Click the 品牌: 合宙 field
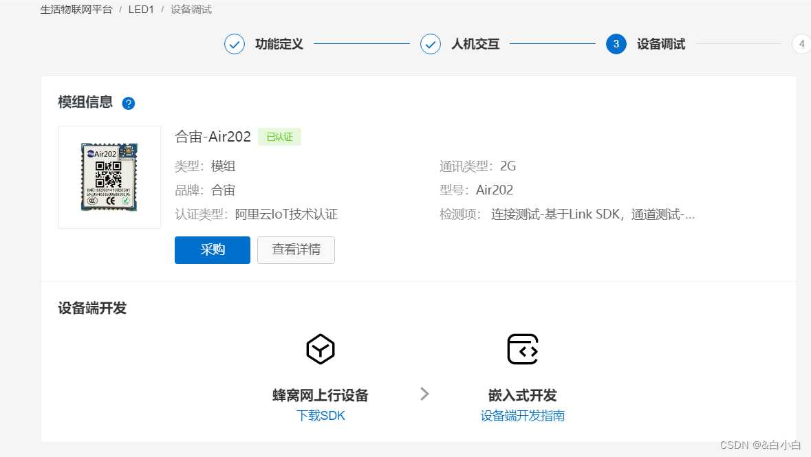The width and height of the screenshot is (811, 457). pyautogui.click(x=206, y=190)
